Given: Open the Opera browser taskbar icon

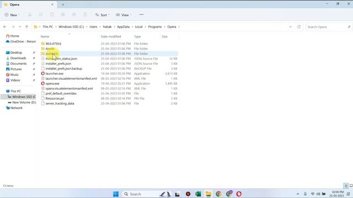Looking at the screenshot, I should (239, 194).
